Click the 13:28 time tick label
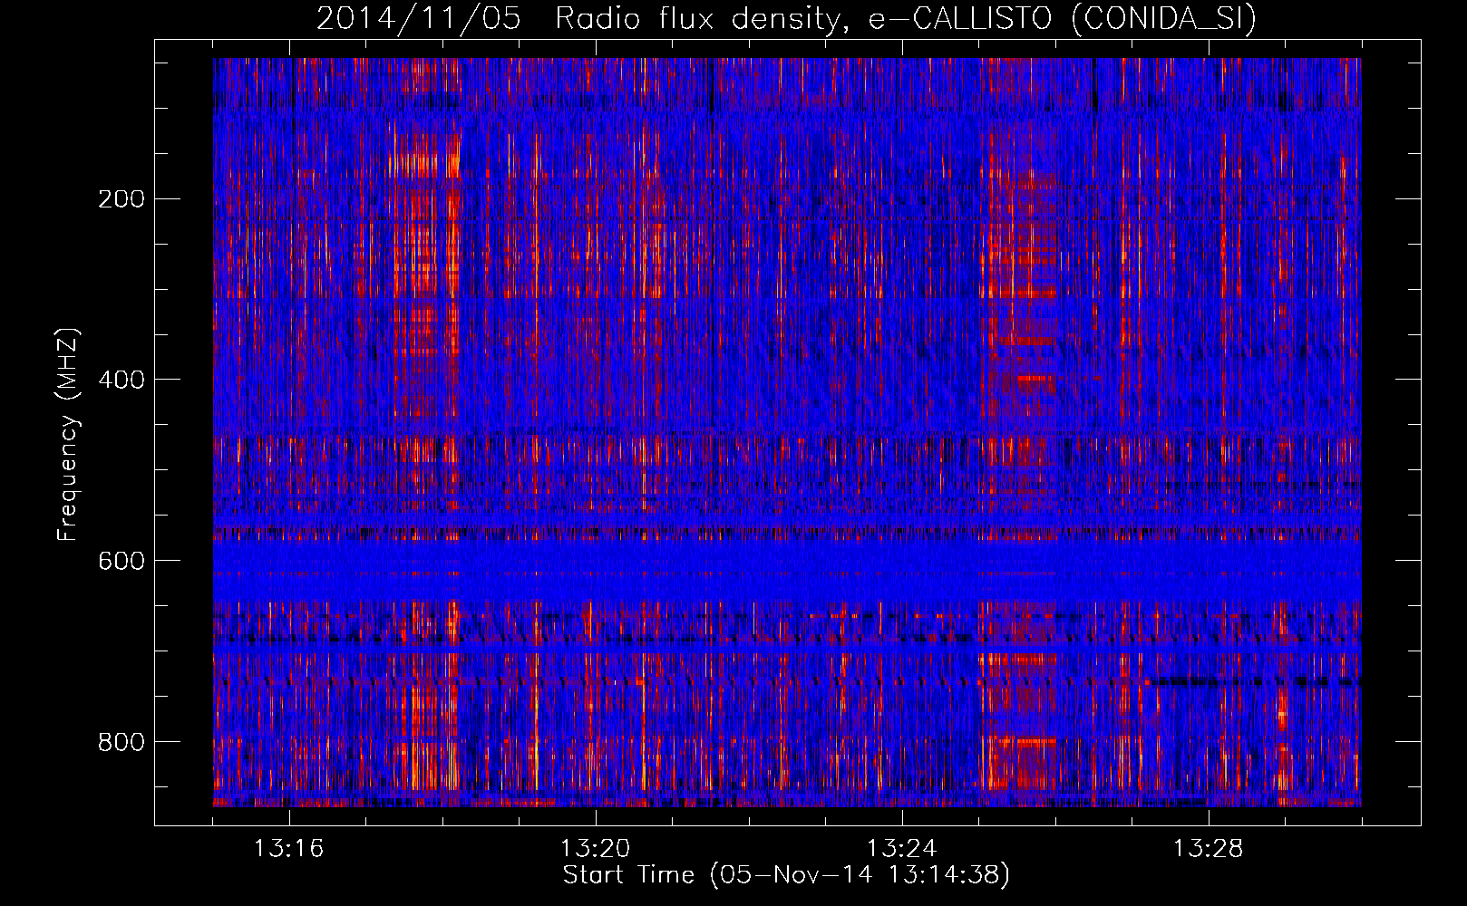The width and height of the screenshot is (1467, 906). tap(1209, 848)
